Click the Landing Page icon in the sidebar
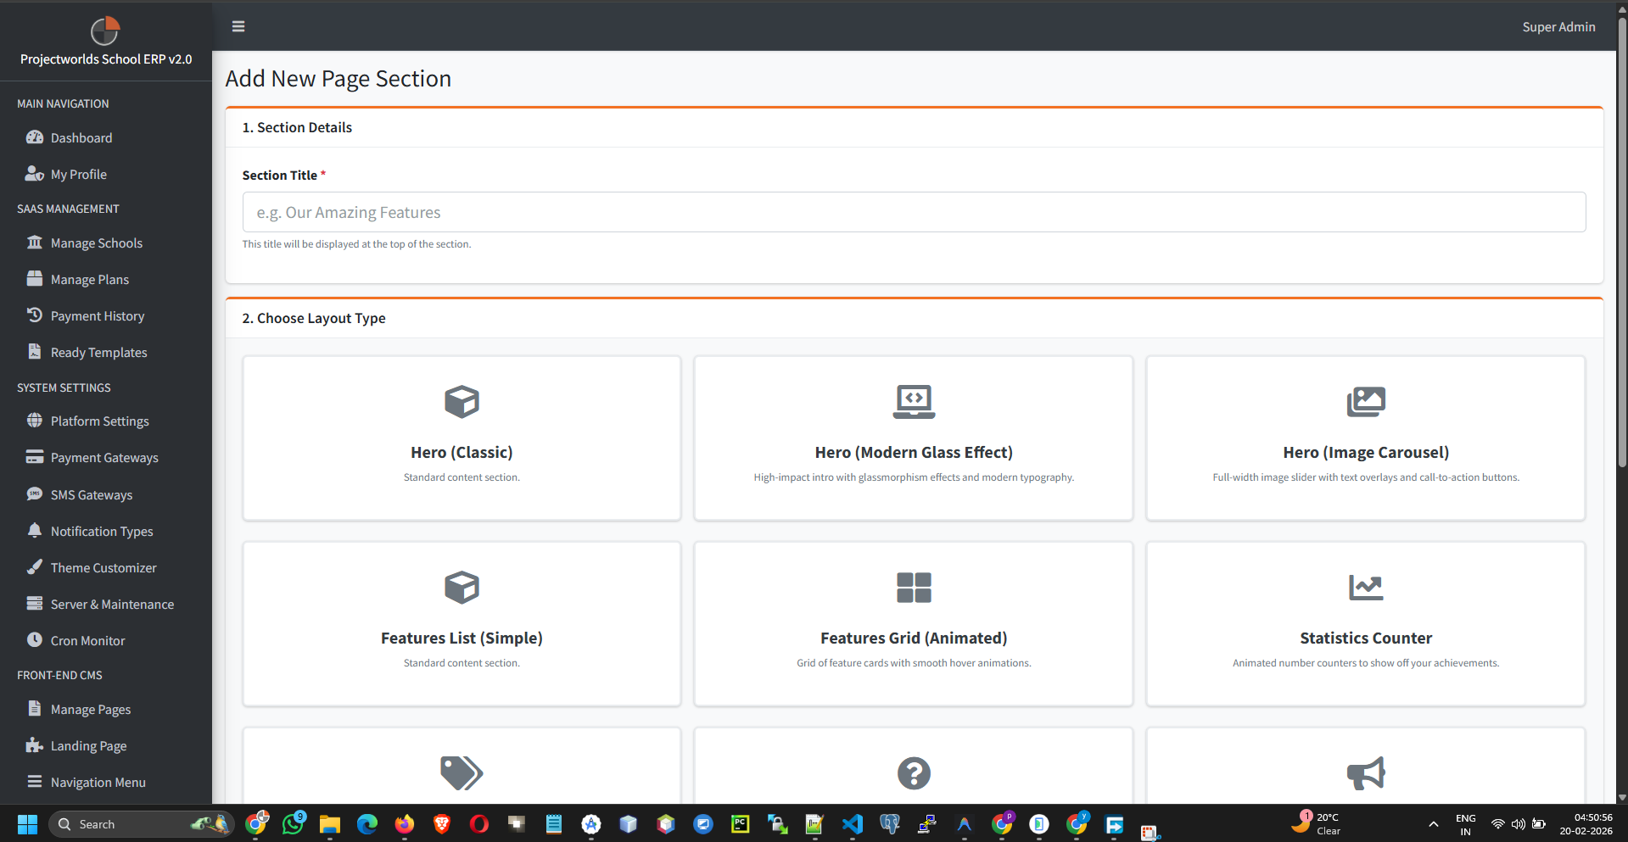 (33, 744)
